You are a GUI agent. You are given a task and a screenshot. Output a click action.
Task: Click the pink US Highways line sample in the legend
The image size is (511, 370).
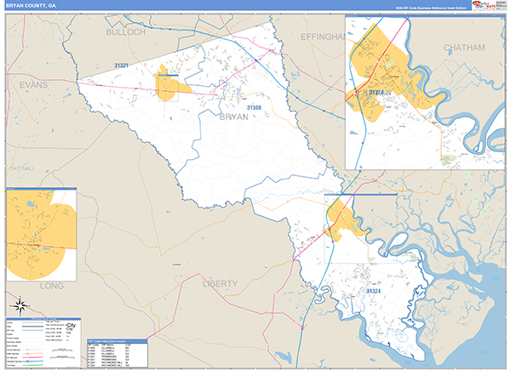point(32,357)
